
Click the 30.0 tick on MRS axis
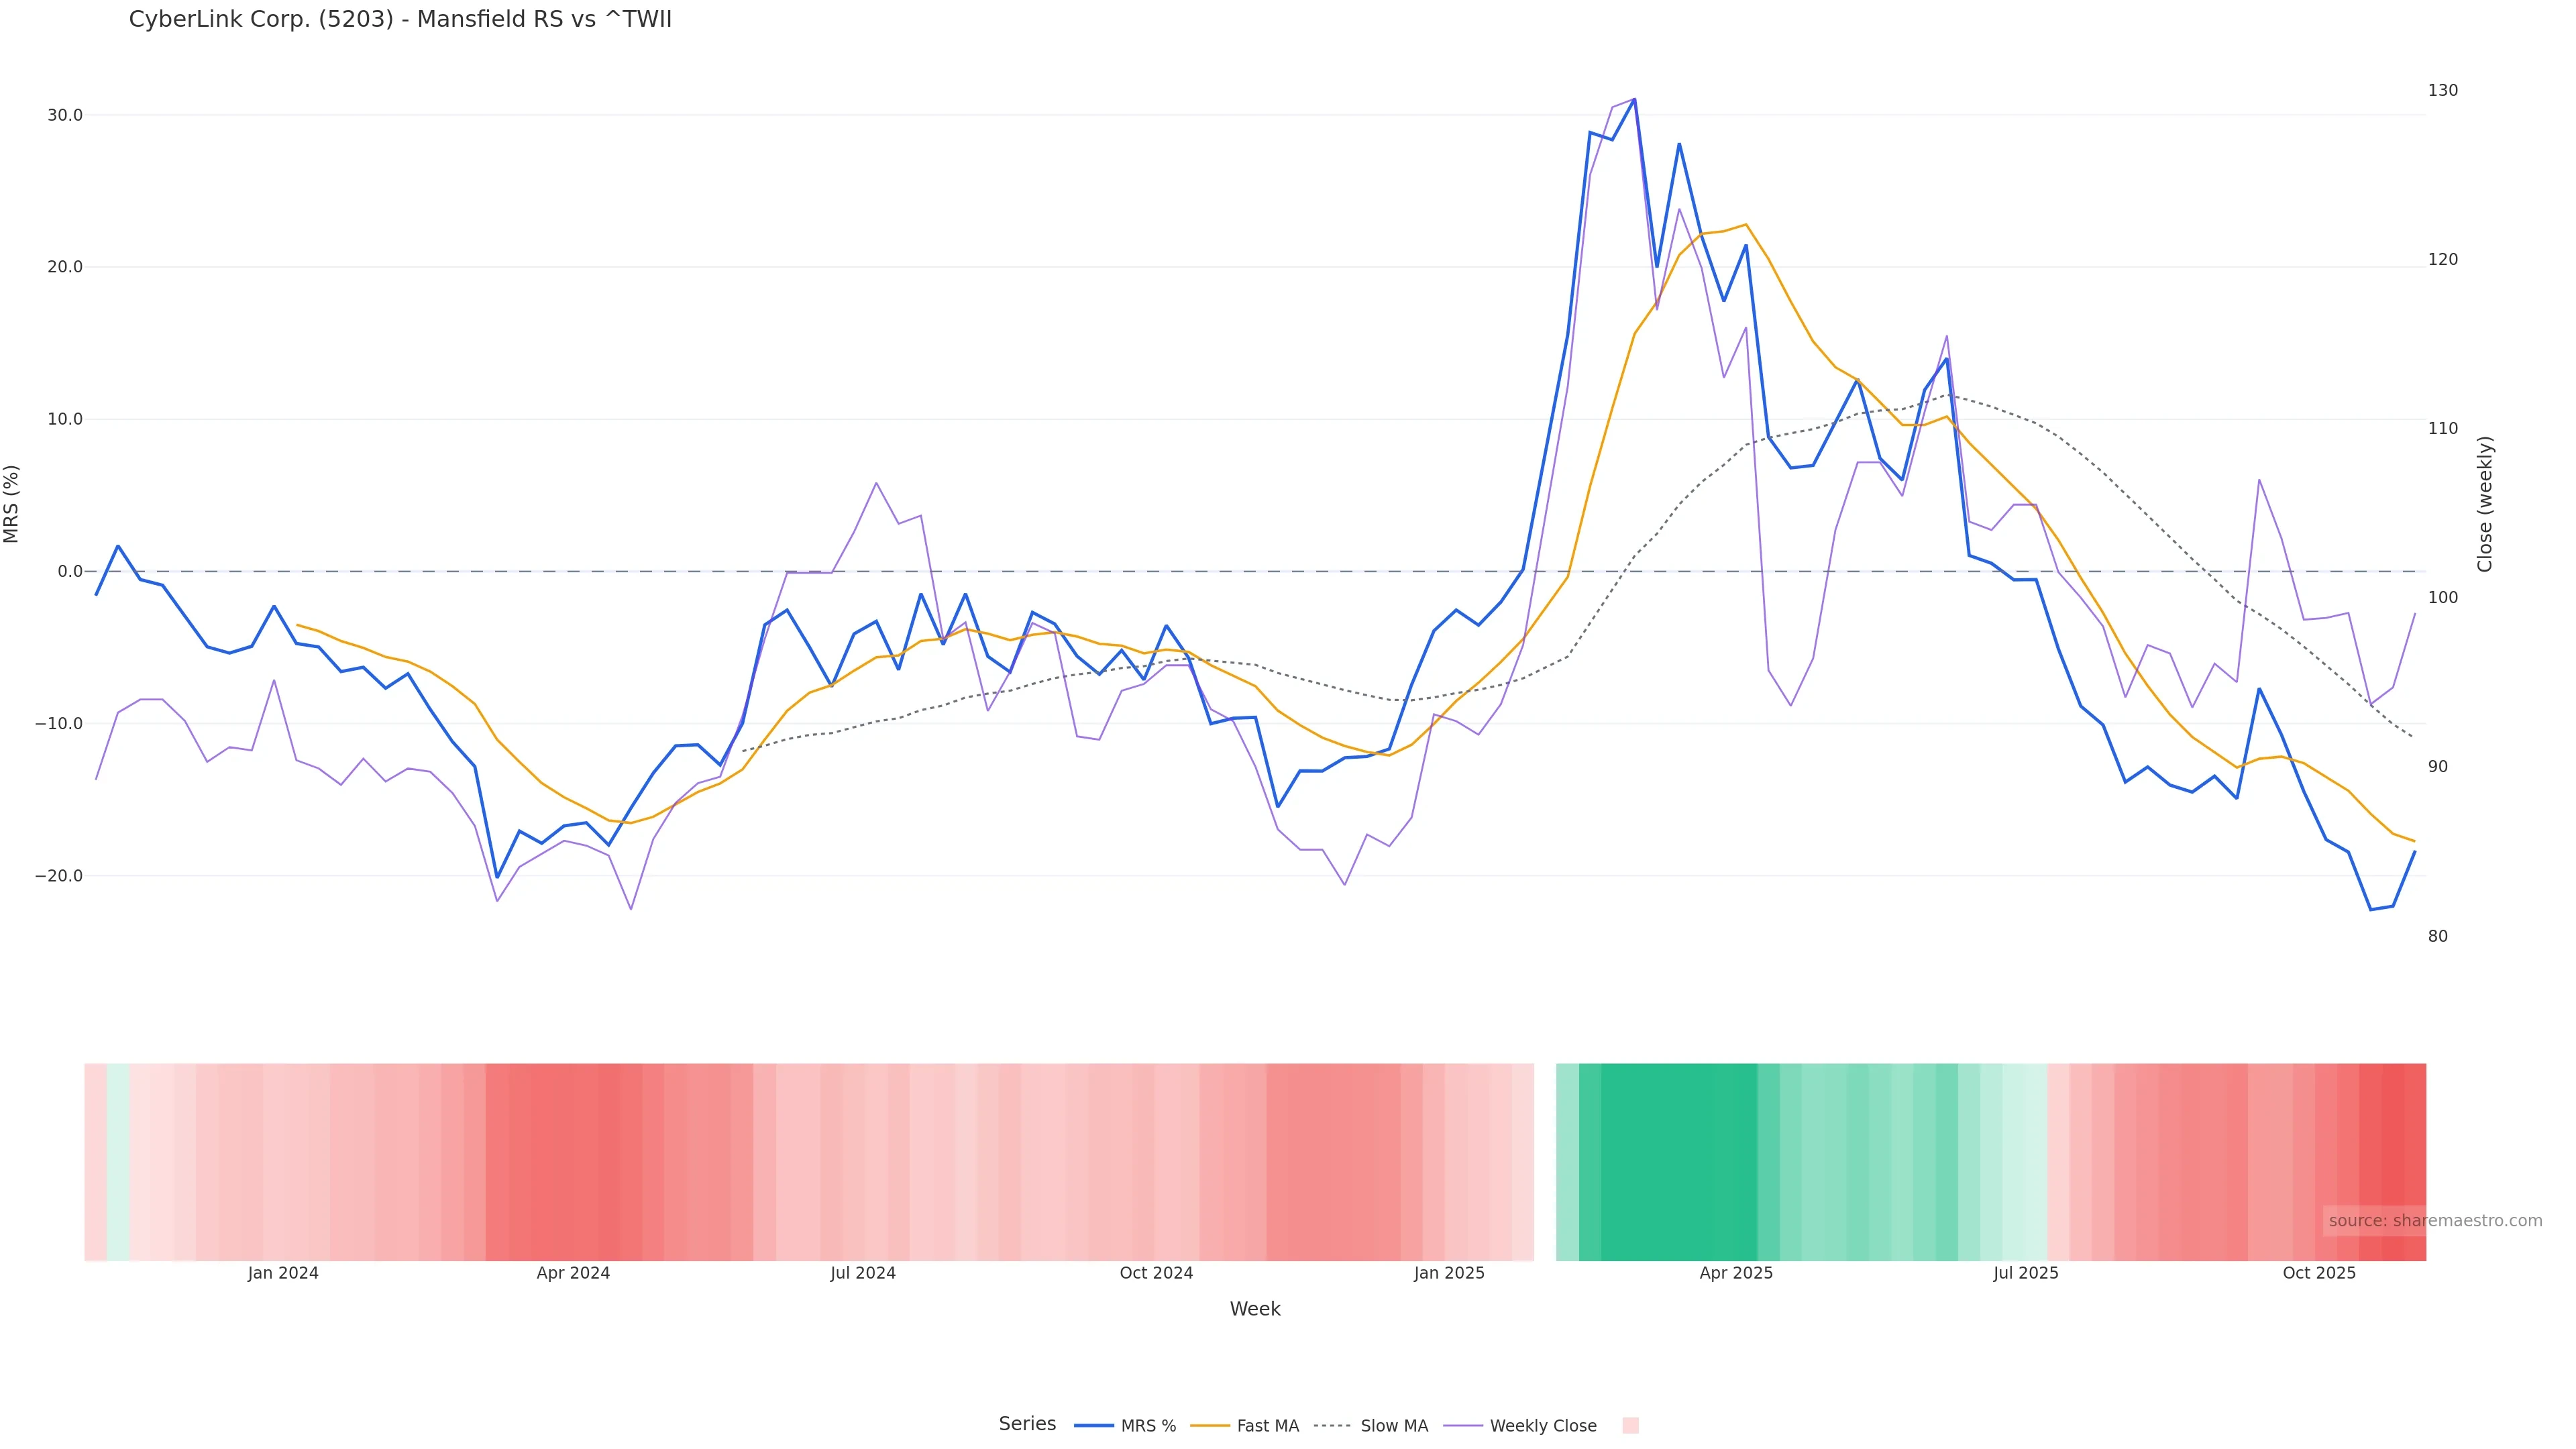(x=65, y=116)
